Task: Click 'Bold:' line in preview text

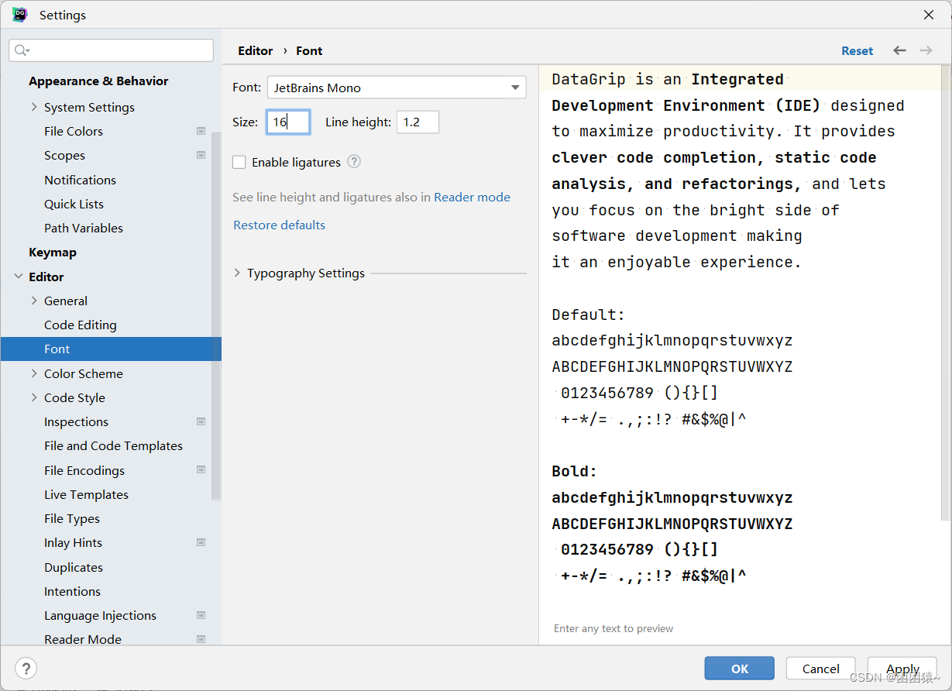Action: [575, 471]
